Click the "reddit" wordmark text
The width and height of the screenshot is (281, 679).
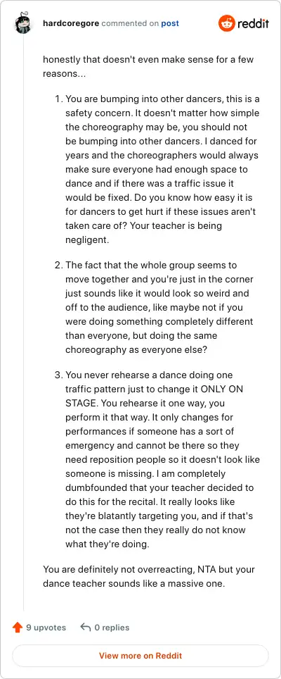coord(253,23)
